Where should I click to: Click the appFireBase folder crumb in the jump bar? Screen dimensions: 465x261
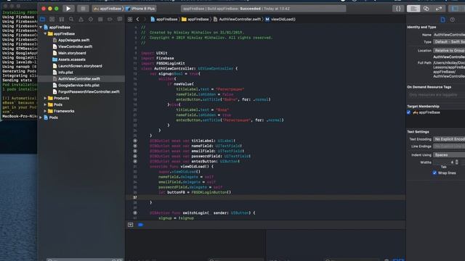195,20
